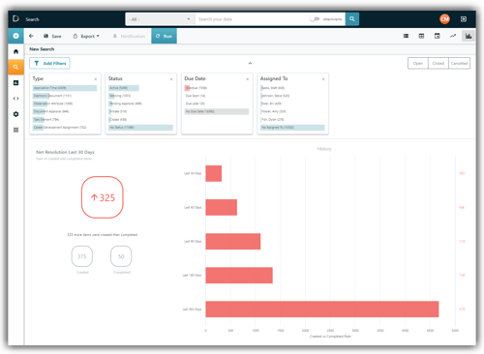The height and width of the screenshot is (354, 484).
Task: Switch to bar chart view
Action: pos(469,36)
